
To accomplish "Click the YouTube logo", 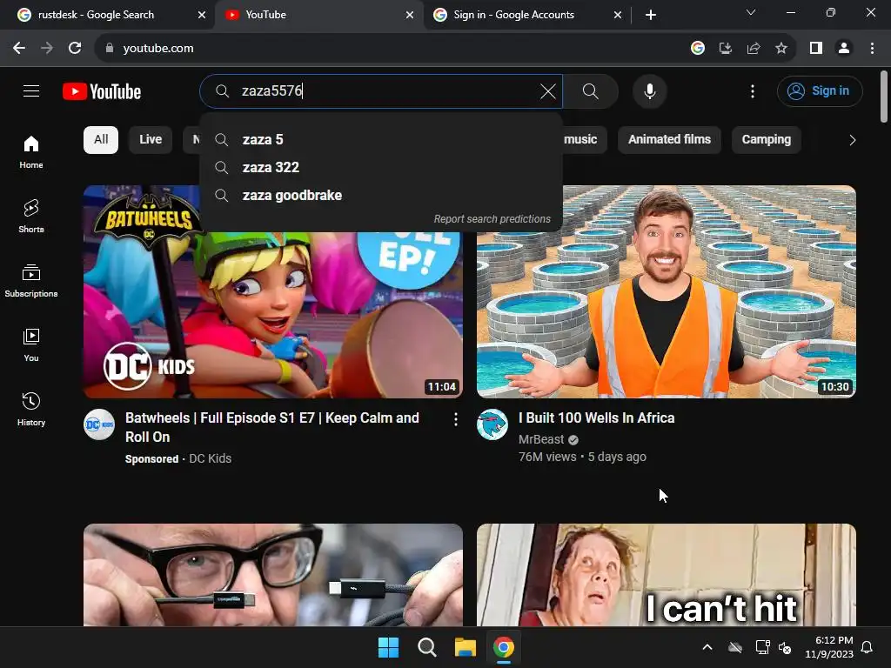I will coord(102,91).
